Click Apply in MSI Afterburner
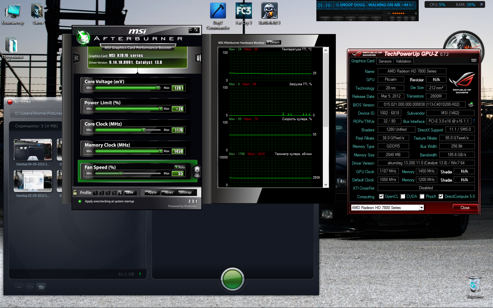The width and height of the screenshot is (493, 308). [x=152, y=193]
